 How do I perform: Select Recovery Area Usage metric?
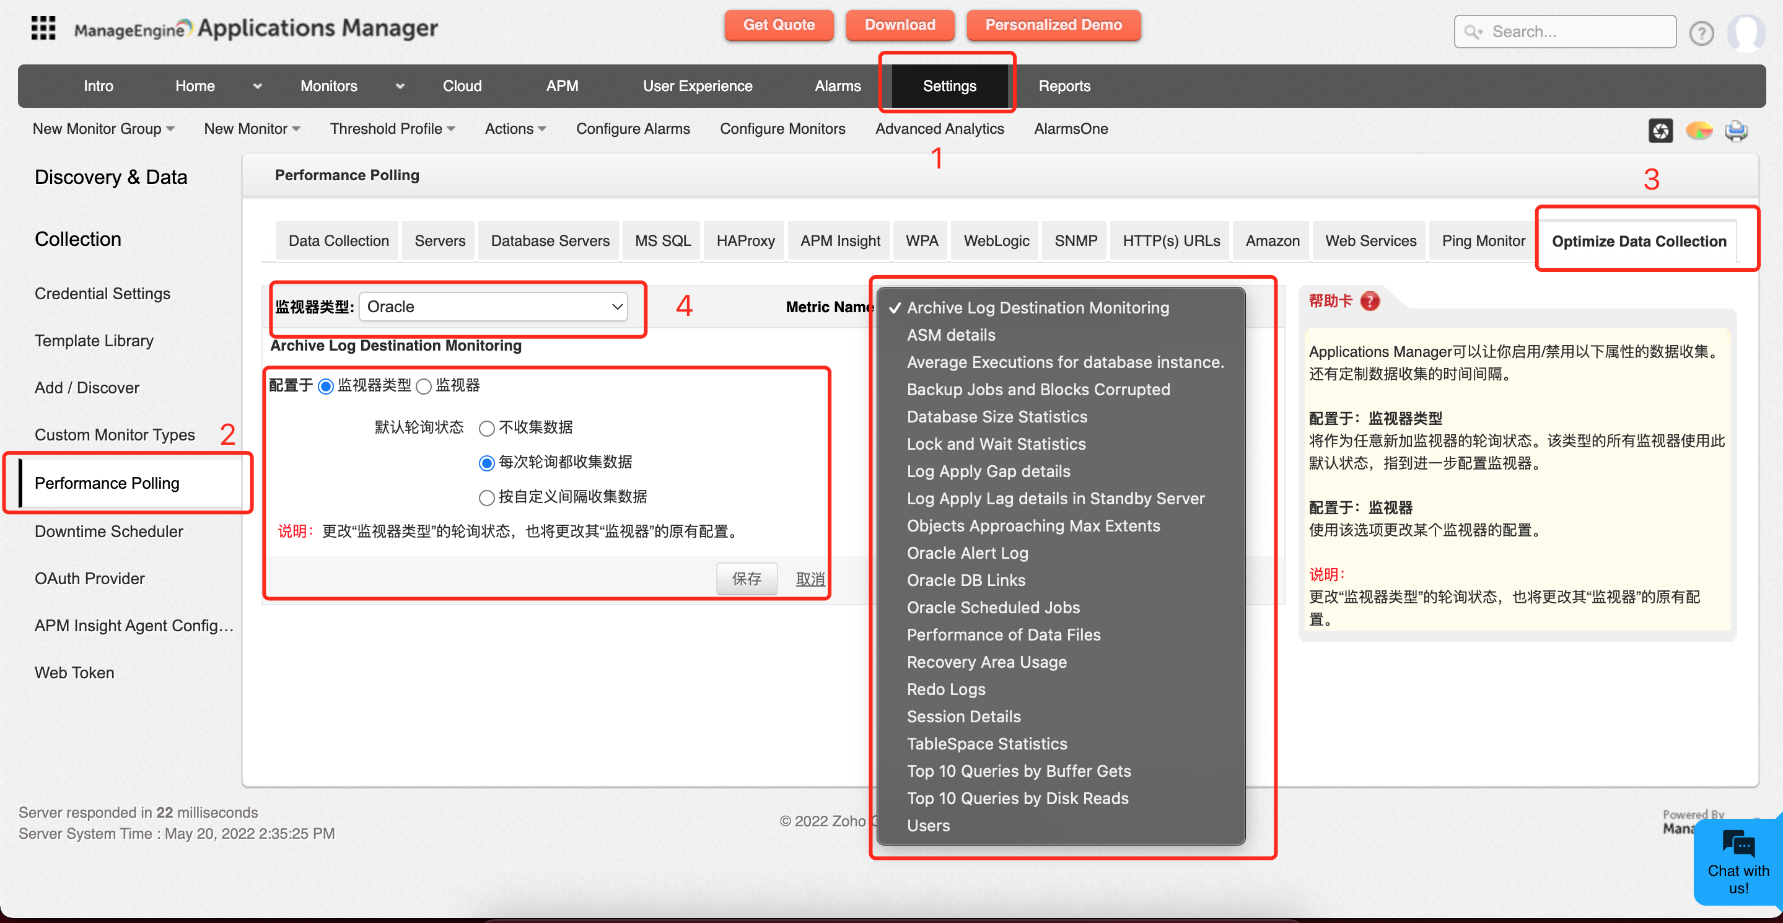pos(1061,662)
